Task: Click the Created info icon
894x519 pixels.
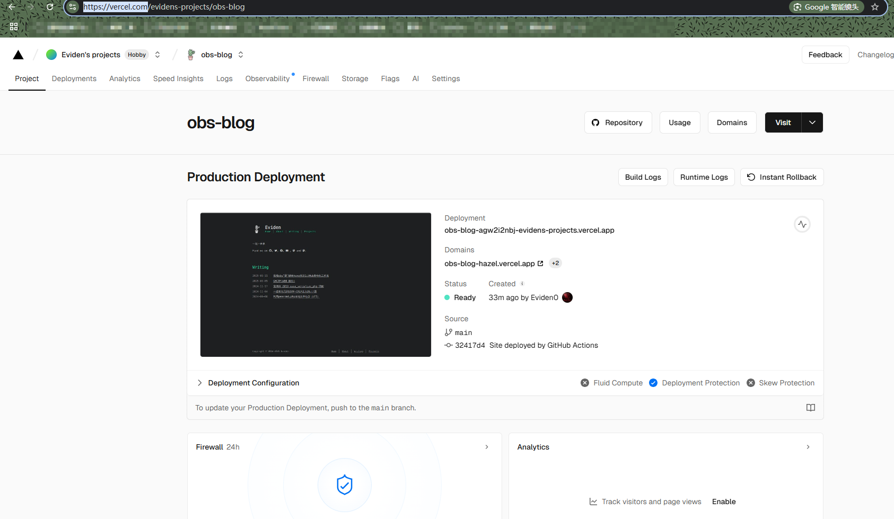Action: (522, 284)
